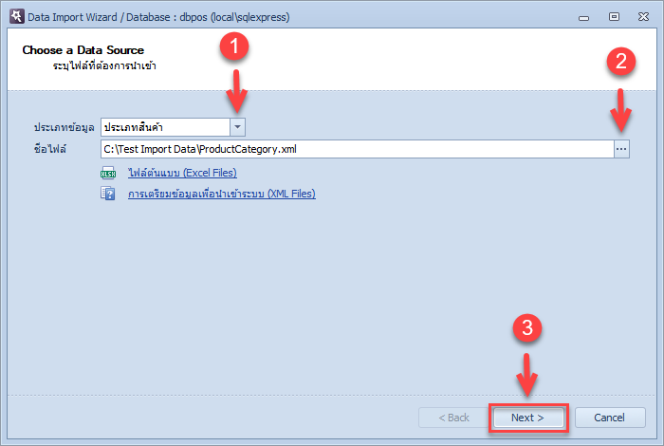Click the ระบุไฟล์ที่ต้องการนำเข้า subtitle text

[104, 65]
